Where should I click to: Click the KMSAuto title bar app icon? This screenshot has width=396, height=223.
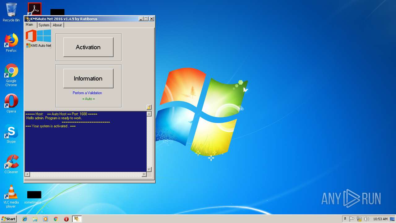28,19
